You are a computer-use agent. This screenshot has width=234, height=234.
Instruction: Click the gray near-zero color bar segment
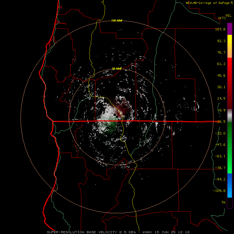point(230,116)
